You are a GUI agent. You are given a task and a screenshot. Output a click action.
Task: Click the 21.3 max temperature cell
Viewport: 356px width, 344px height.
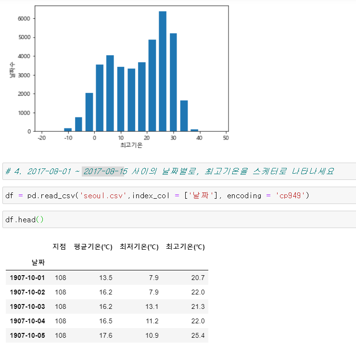[198, 306]
